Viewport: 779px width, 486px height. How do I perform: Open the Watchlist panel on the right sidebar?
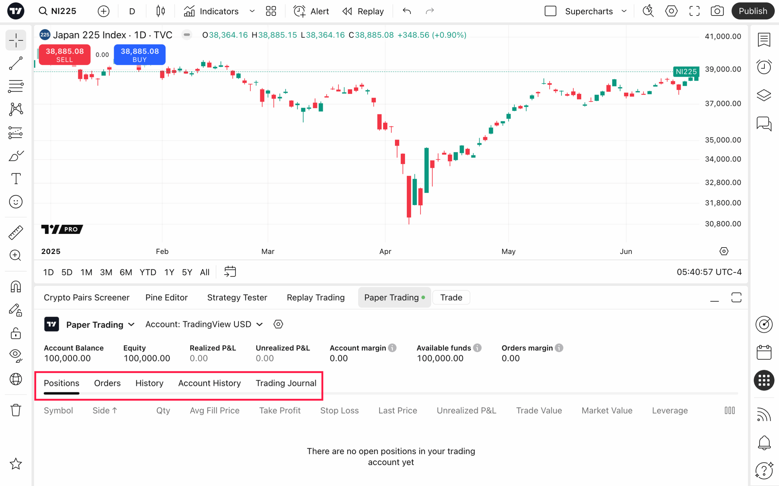click(x=764, y=40)
